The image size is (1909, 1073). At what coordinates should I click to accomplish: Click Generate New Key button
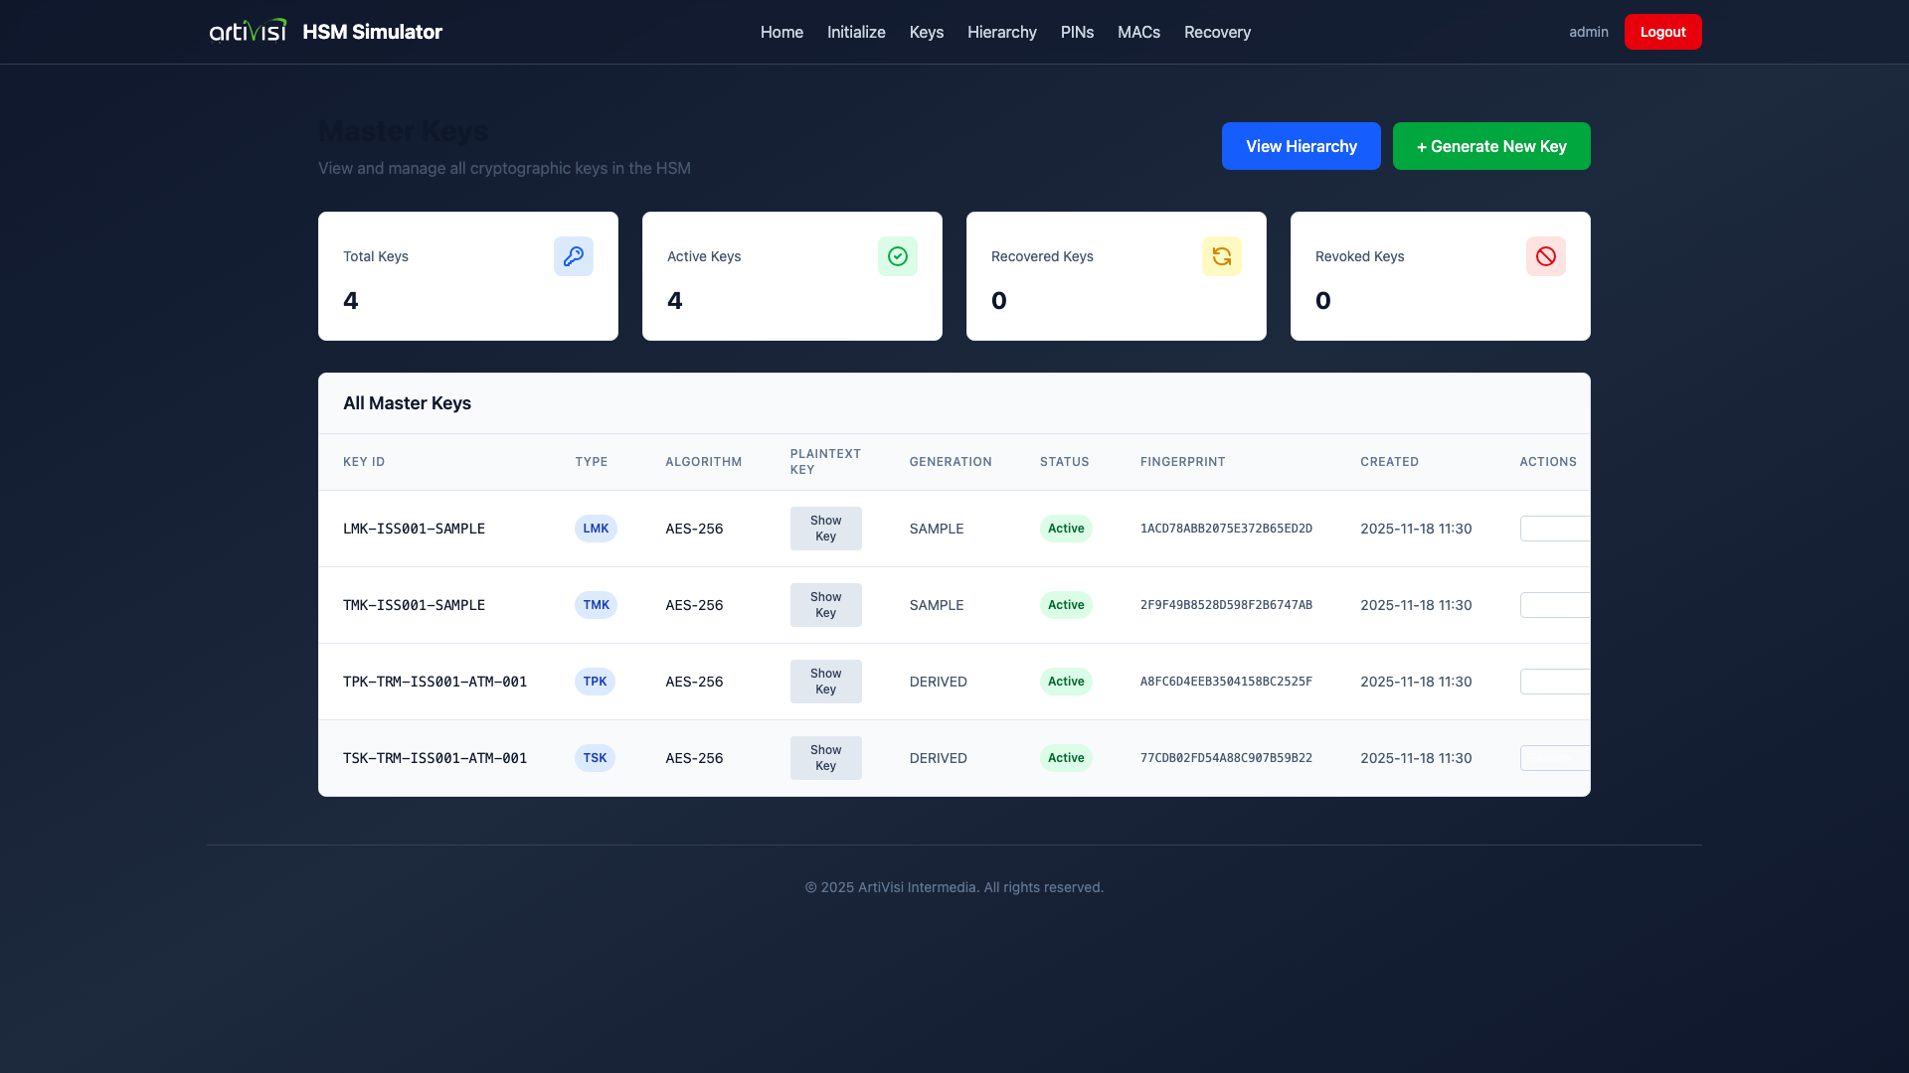(x=1490, y=146)
